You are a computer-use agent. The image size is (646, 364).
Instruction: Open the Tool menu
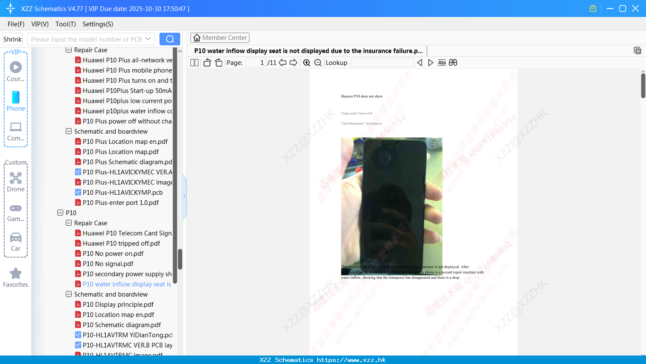click(x=66, y=24)
